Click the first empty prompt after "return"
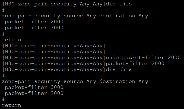This screenshot has width=184, height=109. point(53,46)
